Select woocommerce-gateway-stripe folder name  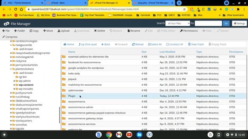click(x=85, y=119)
